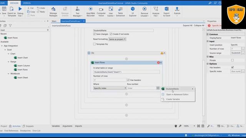Click Publish icon
This screenshot has height=138, width=246.
coord(177,9)
